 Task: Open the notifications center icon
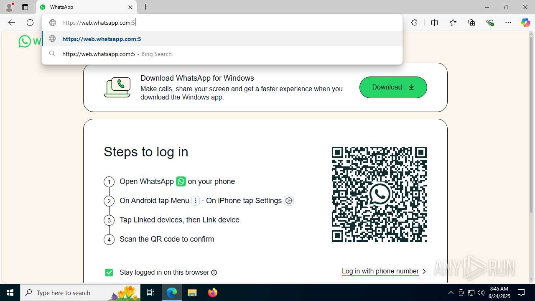tap(521, 293)
